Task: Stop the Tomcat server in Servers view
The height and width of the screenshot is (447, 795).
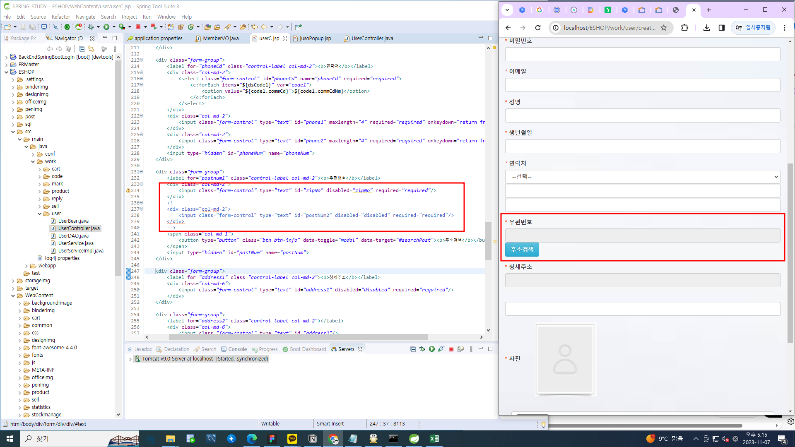Action: click(x=451, y=349)
